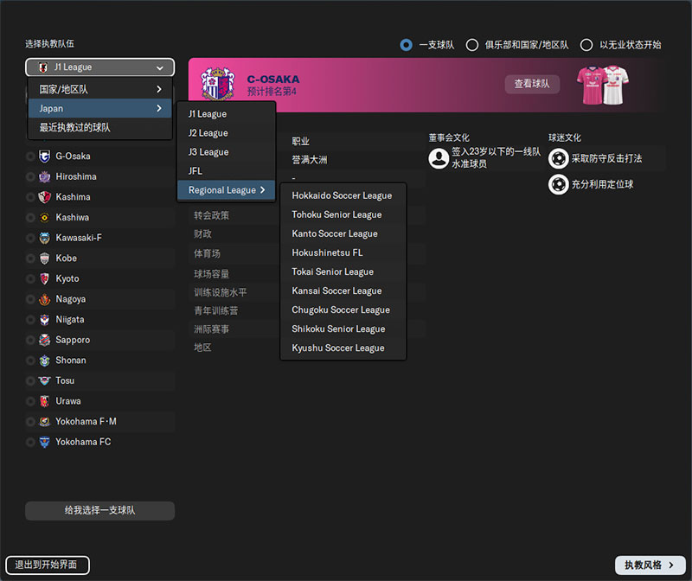Viewport: 692px width, 581px height.
Task: Select Tohoku Senior League
Action: click(343, 214)
